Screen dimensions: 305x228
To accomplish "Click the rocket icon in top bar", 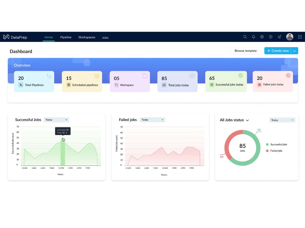I will coord(280,37).
